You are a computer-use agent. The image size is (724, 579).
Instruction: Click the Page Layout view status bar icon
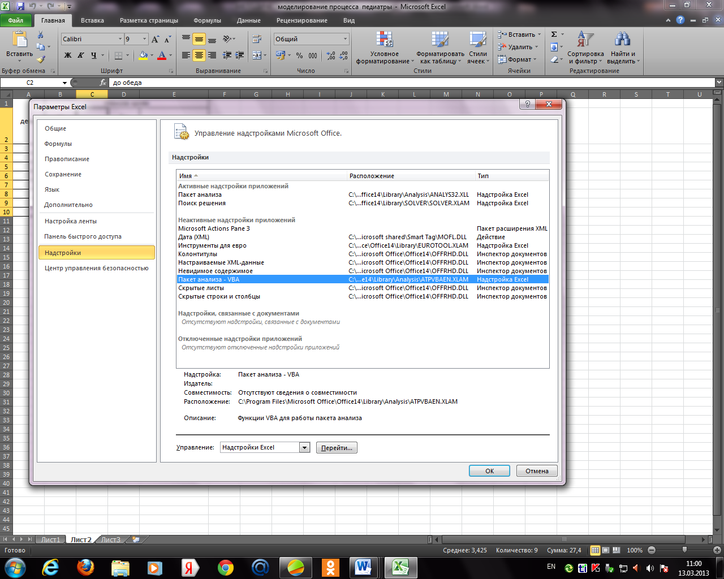[606, 550]
